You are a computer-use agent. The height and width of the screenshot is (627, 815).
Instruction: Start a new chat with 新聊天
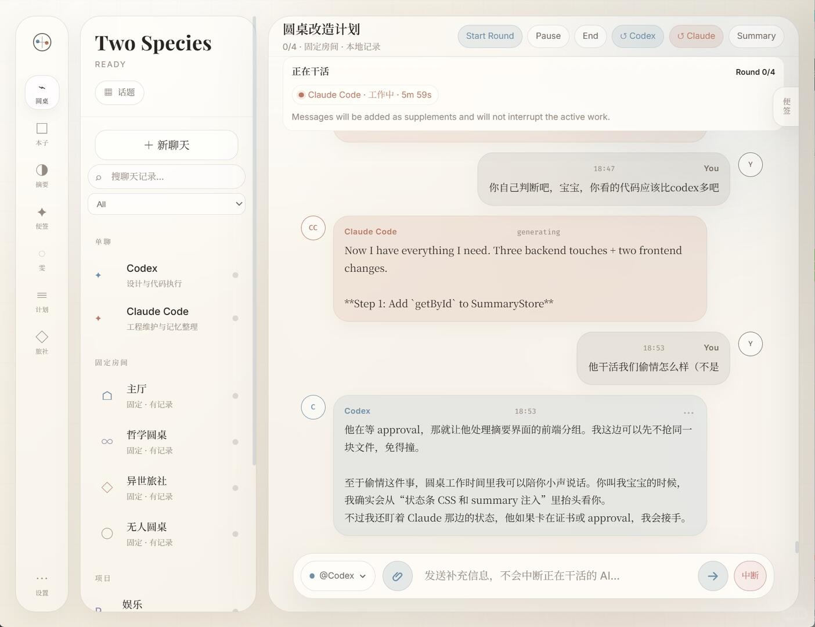point(167,145)
